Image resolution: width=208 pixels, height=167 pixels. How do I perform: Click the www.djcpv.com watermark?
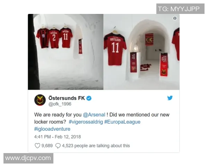tap(28, 158)
